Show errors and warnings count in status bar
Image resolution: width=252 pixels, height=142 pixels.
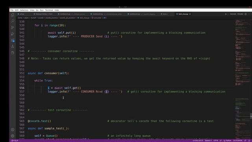click(x=15, y=140)
